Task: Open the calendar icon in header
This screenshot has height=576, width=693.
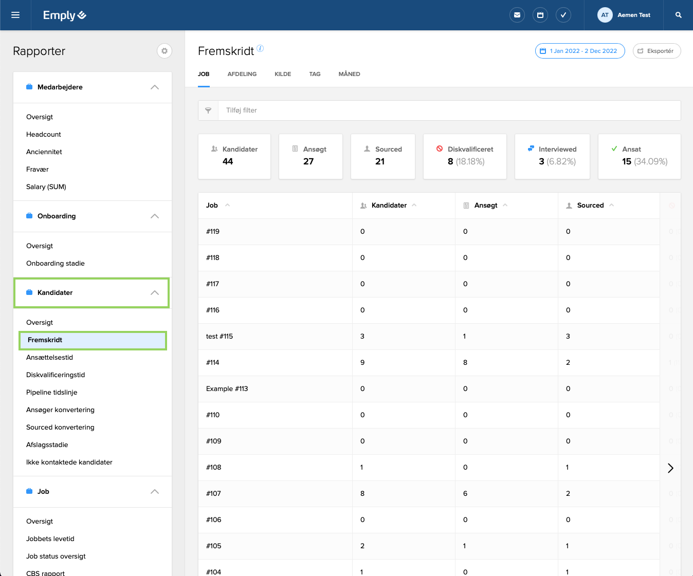Action: 540,15
